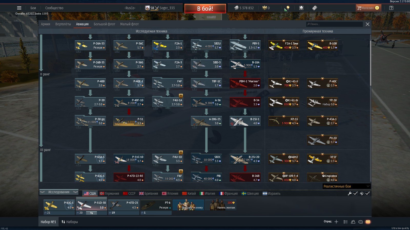Select the Израиль nation tab

271,193
